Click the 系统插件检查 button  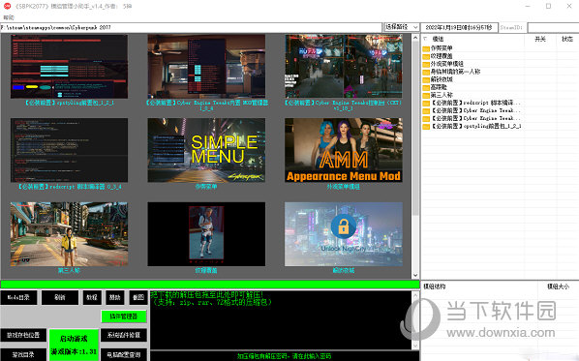pyautogui.click(x=124, y=335)
